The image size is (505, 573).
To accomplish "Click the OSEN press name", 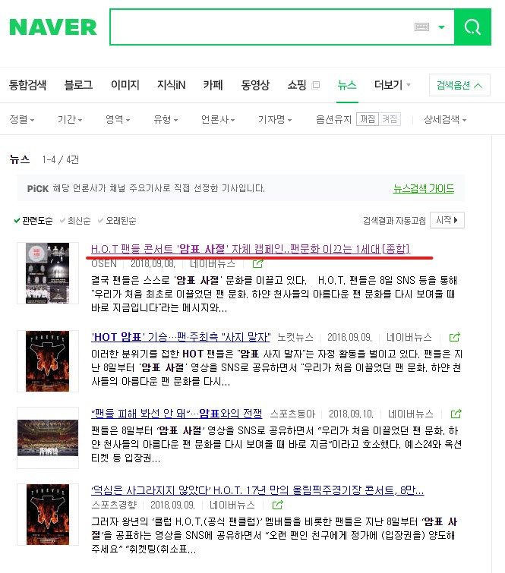I will tap(104, 263).
